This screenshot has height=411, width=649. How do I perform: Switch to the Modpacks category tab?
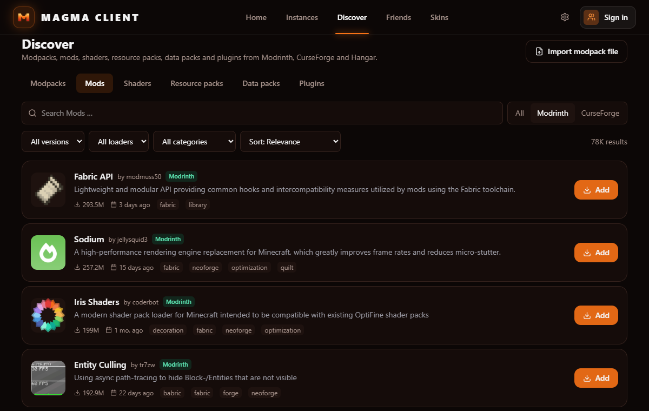point(48,83)
